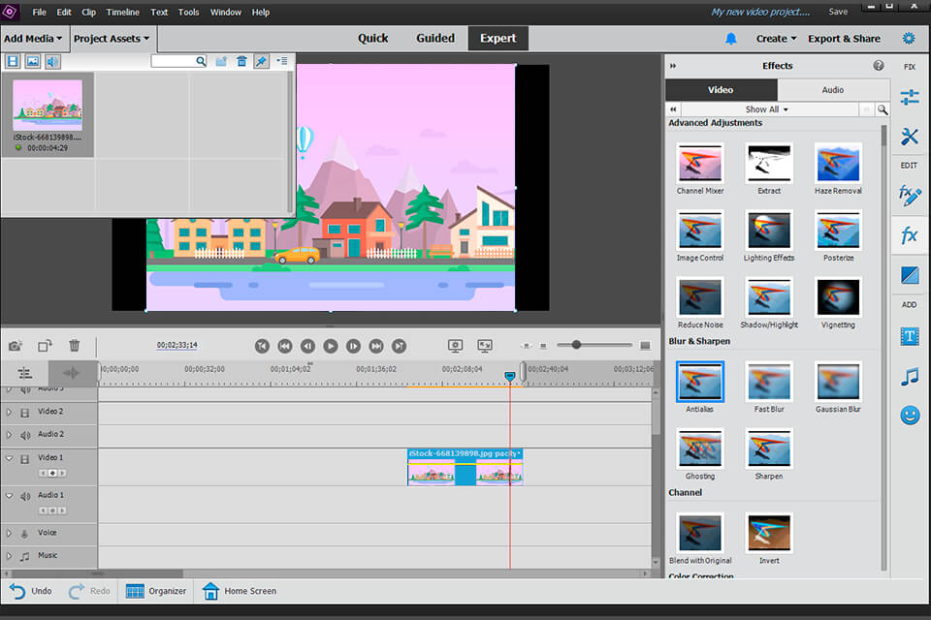Select the Tools wrench icon in sidebar

point(910,136)
